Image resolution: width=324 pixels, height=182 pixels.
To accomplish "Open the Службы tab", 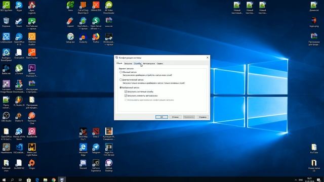I will pos(137,64).
